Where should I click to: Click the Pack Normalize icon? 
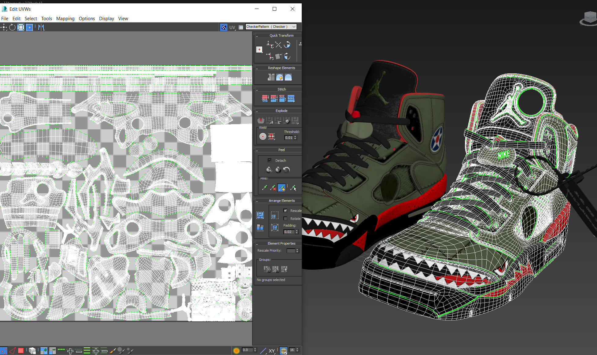tap(275, 227)
